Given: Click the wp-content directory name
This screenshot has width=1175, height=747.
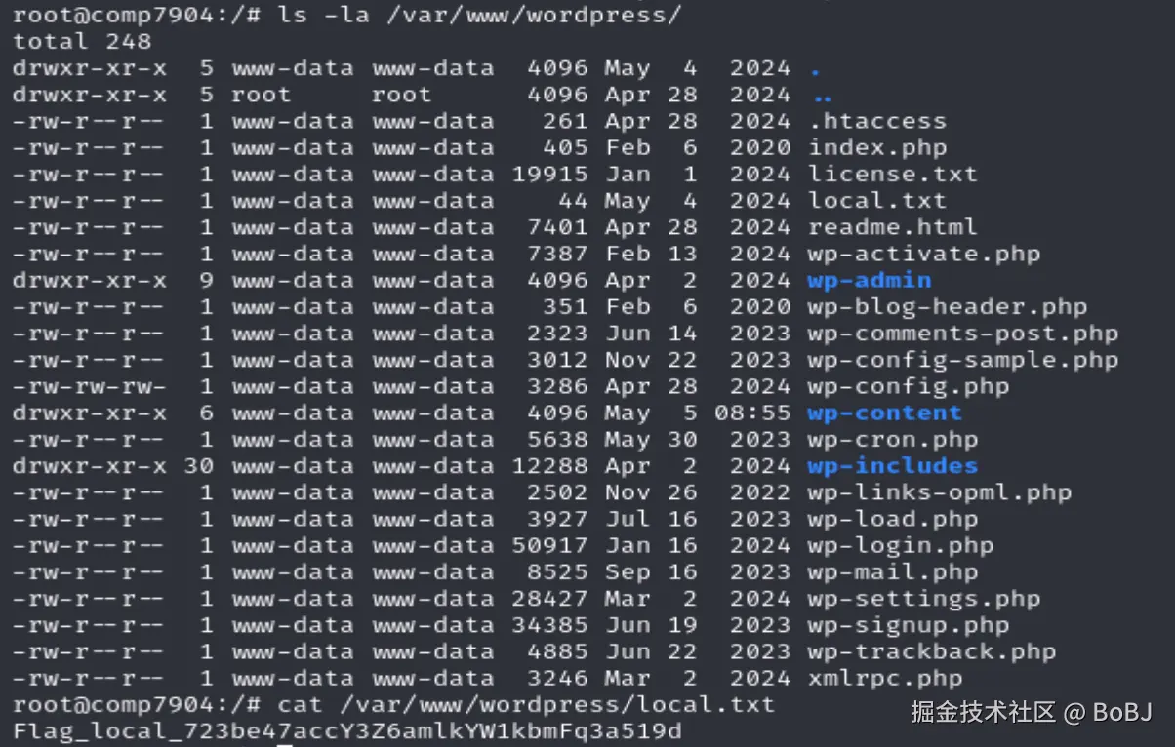Looking at the screenshot, I should tap(884, 413).
